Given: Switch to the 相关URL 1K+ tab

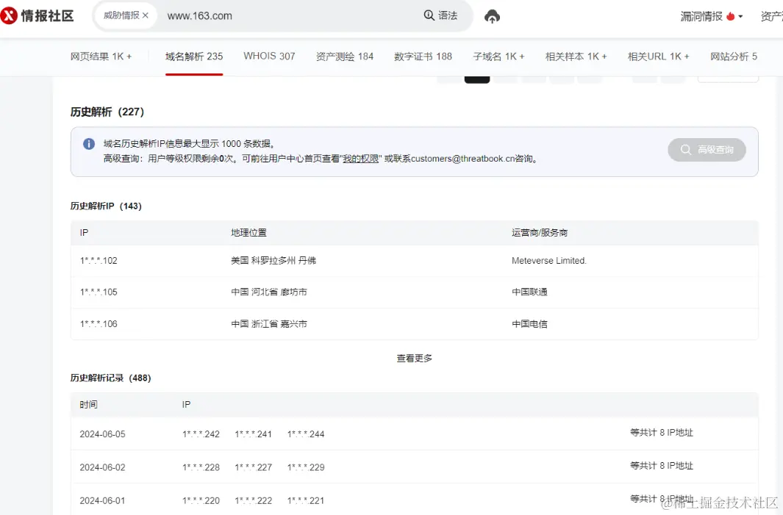Looking at the screenshot, I should click(x=658, y=57).
